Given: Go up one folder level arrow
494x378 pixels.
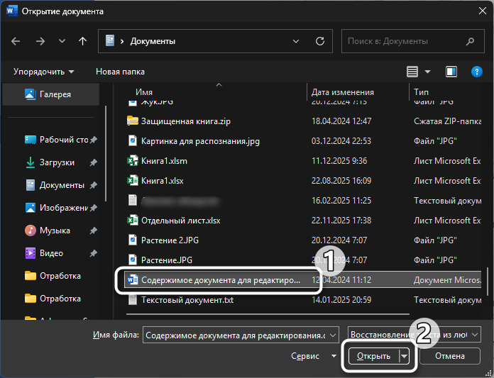Looking at the screenshot, I should [x=83, y=41].
